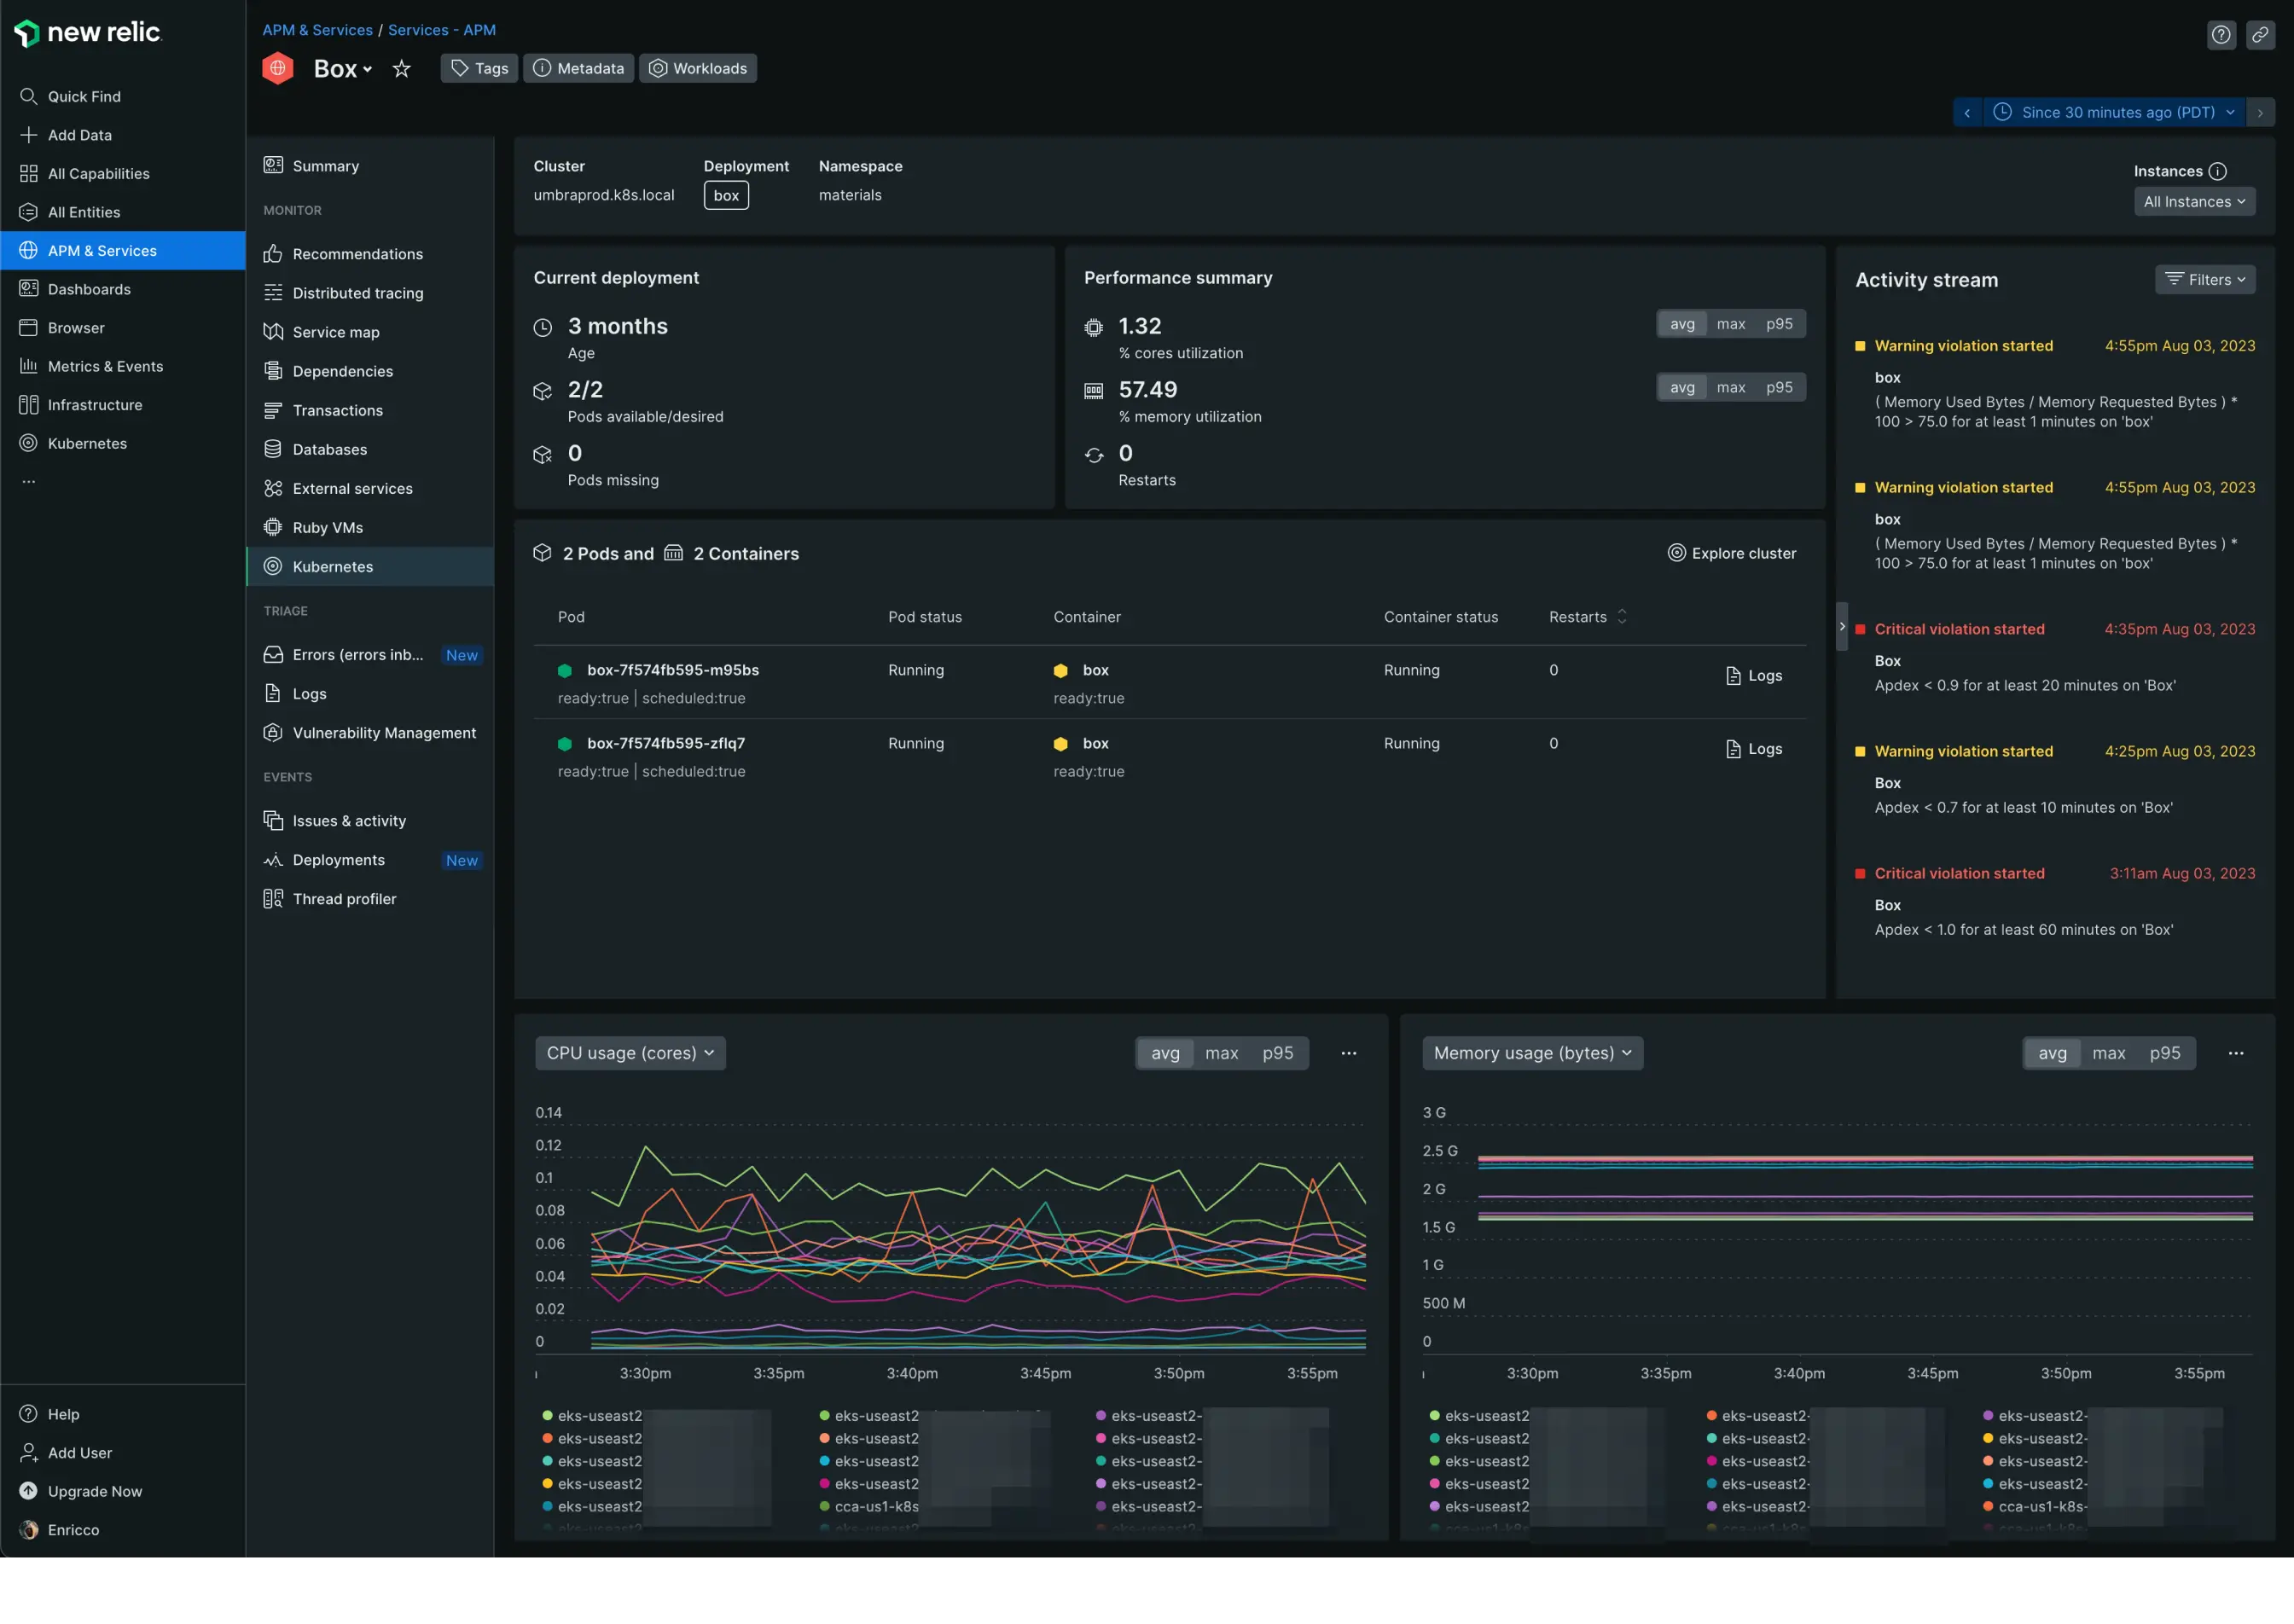Open Distributed tracing in the menu
Image resolution: width=2294 pixels, height=1624 pixels.
(x=370, y=293)
